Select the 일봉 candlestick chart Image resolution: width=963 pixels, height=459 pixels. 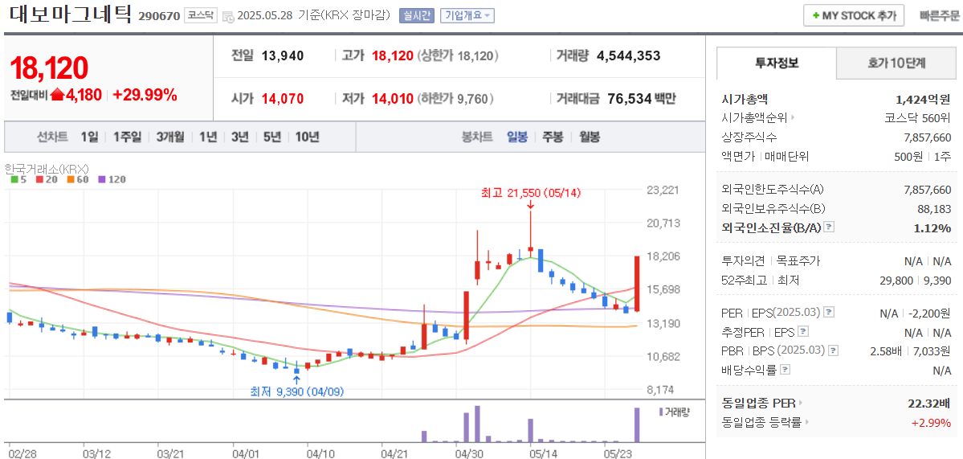coord(517,137)
